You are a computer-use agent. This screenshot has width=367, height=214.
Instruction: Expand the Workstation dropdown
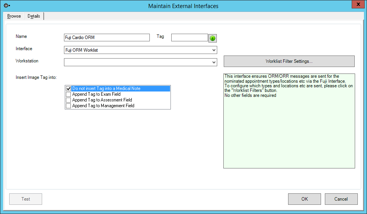point(214,62)
